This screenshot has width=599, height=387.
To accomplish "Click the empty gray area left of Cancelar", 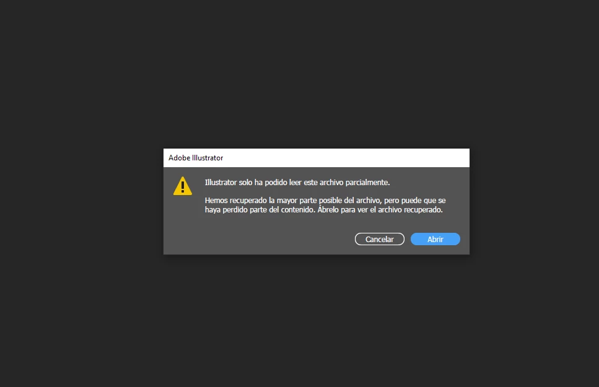I will click(x=260, y=239).
